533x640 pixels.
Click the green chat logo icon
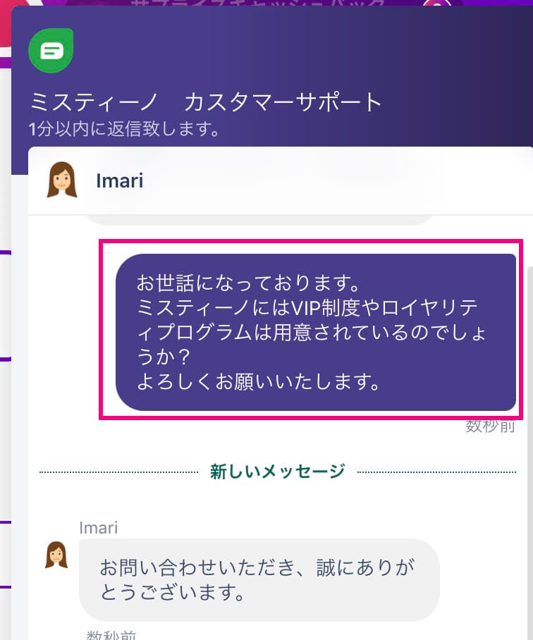point(51,51)
